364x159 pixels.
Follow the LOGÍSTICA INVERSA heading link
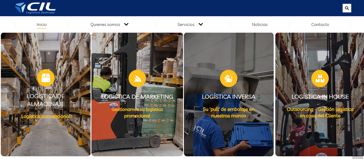[229, 97]
